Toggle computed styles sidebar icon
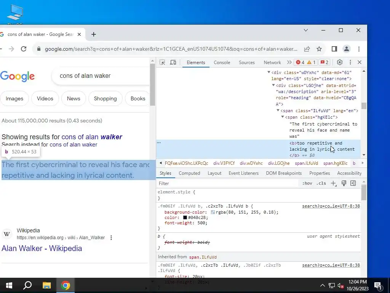This screenshot has width=390, height=293. click(353, 184)
